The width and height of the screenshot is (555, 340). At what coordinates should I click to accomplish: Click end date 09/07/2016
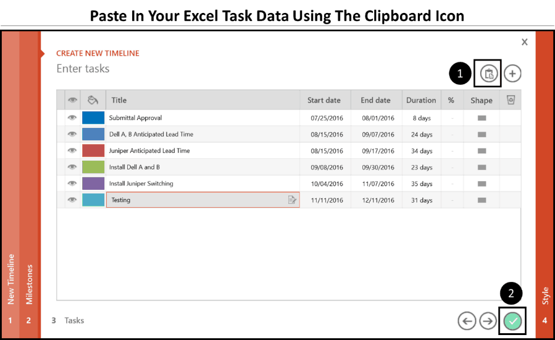coord(378,134)
